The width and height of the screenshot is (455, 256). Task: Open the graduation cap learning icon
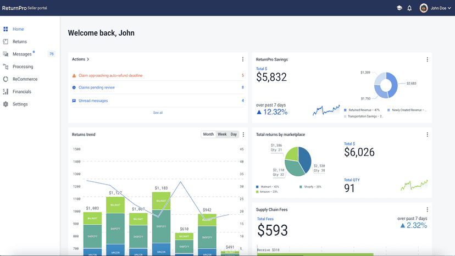tap(399, 8)
